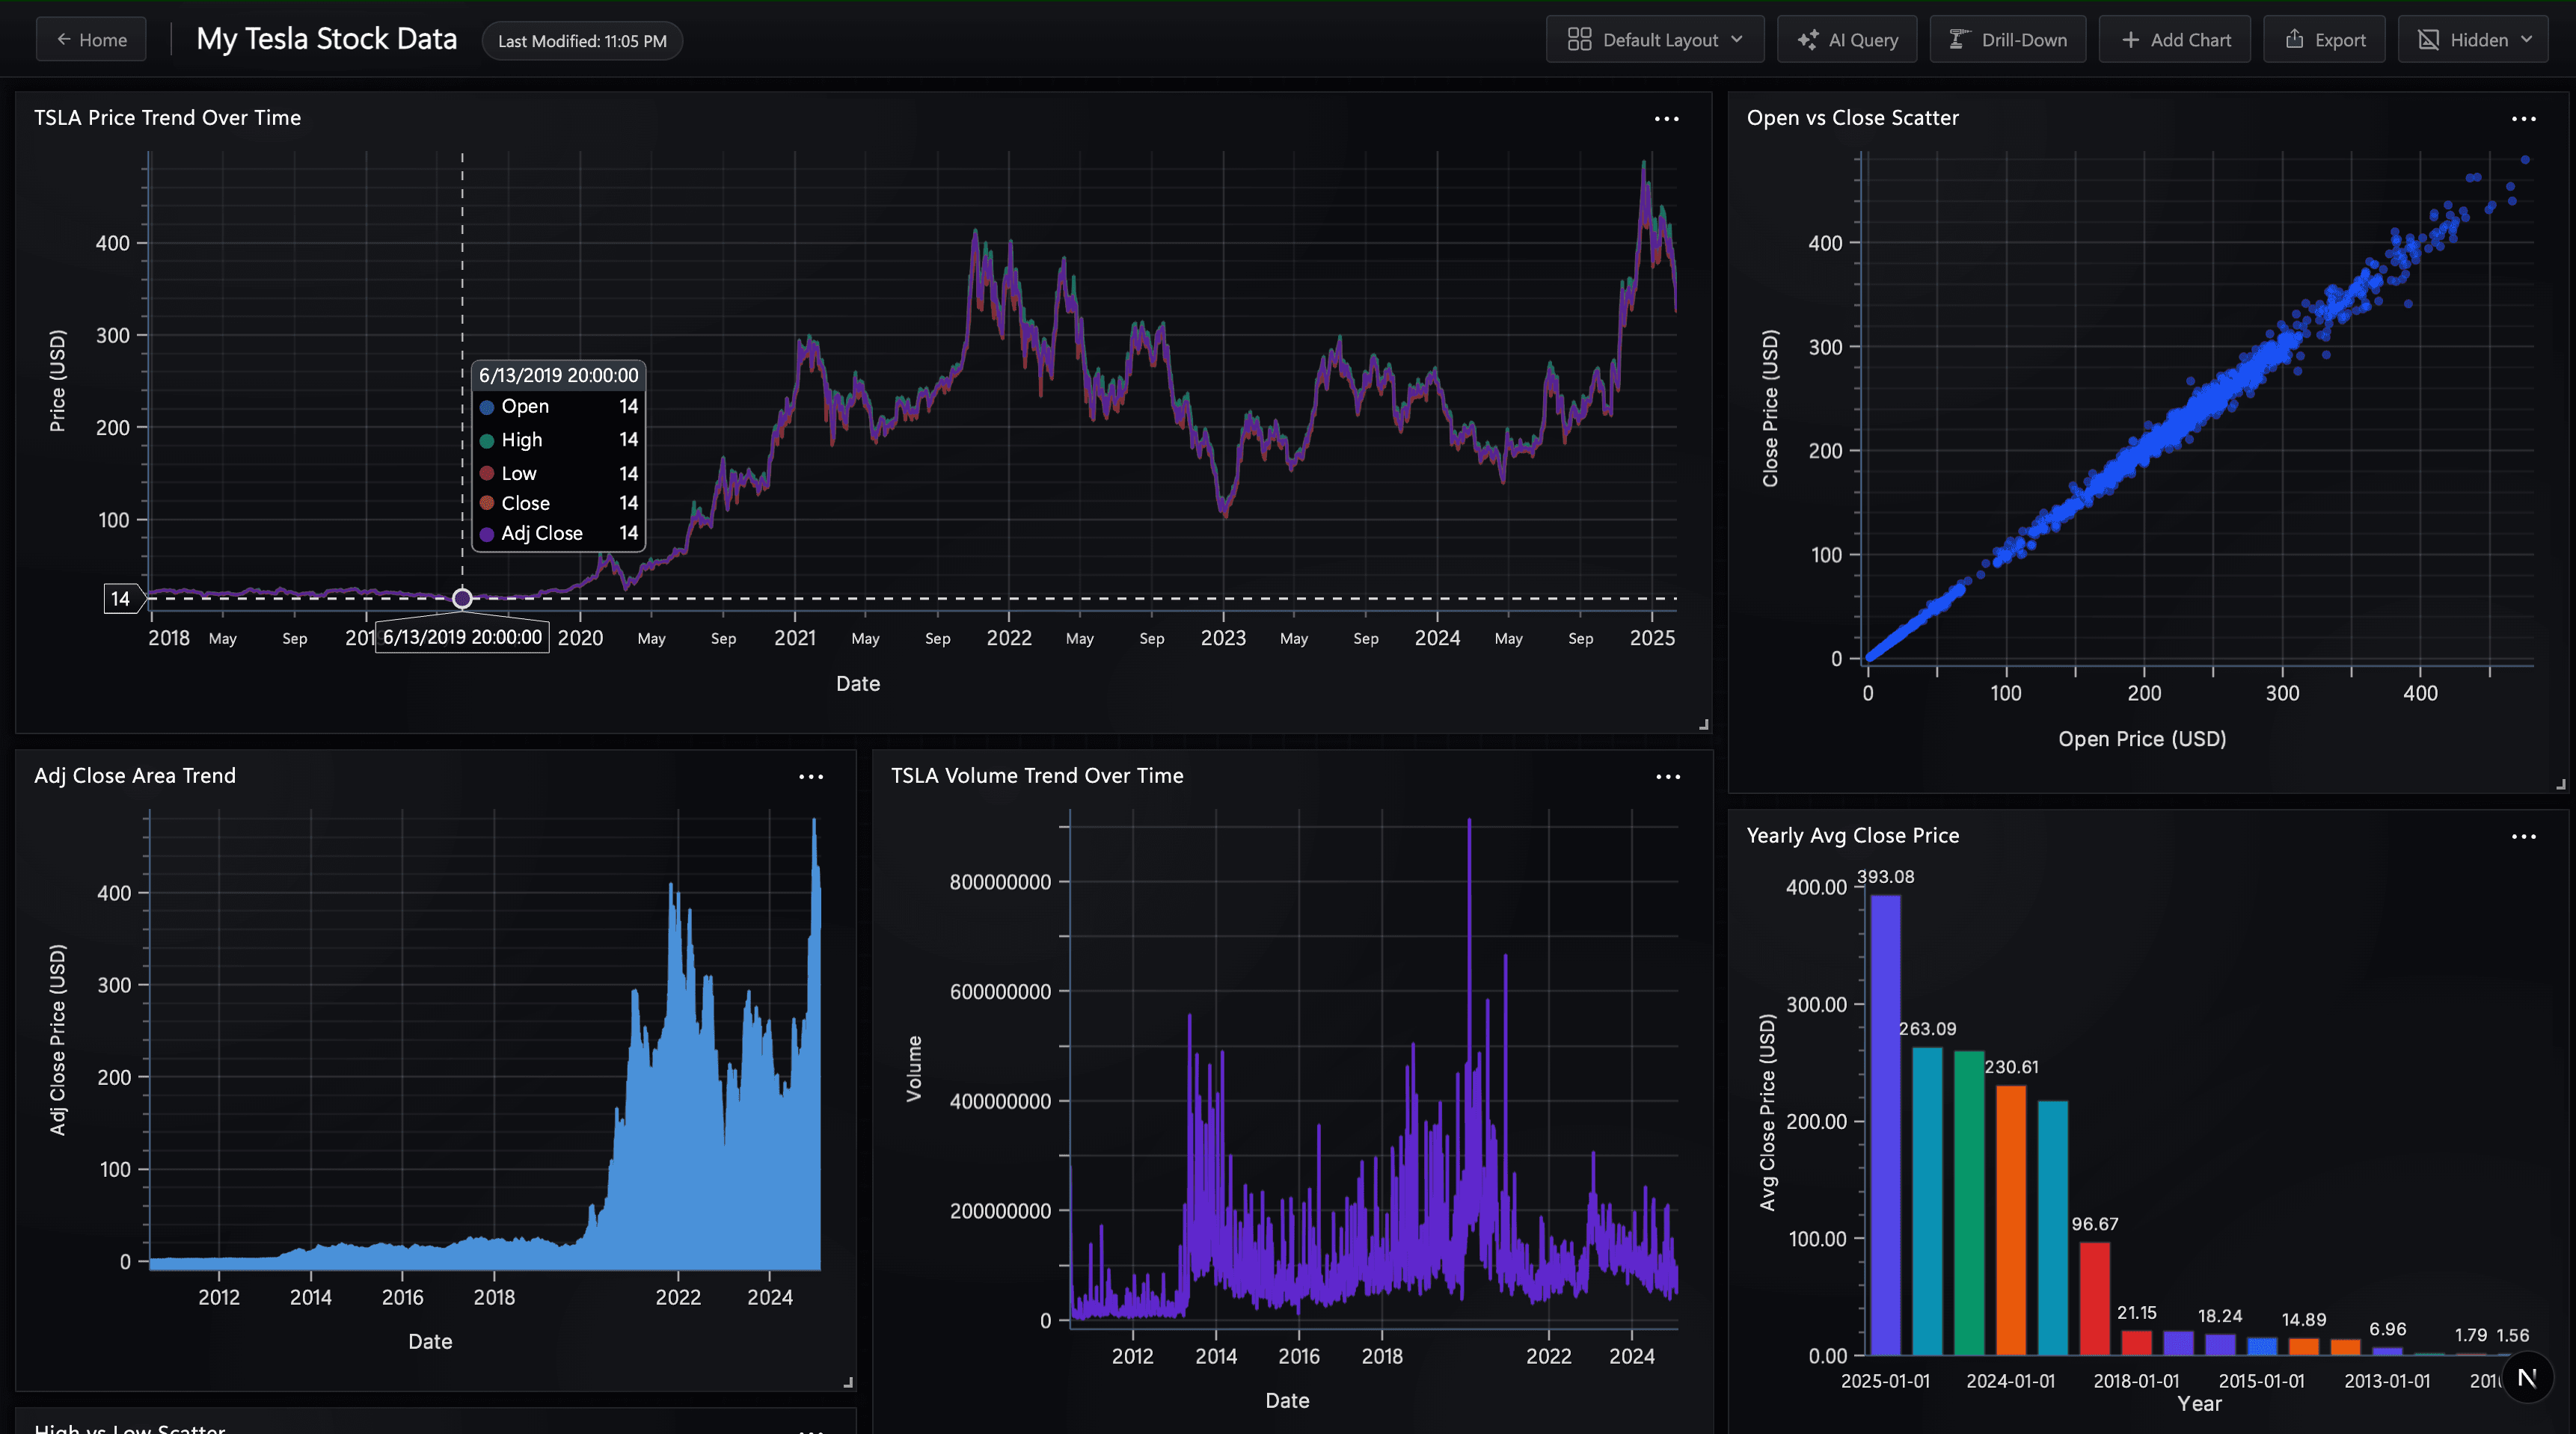Click the High series in tooltip legend
Screen dimensions: 2576x1434
558,440
